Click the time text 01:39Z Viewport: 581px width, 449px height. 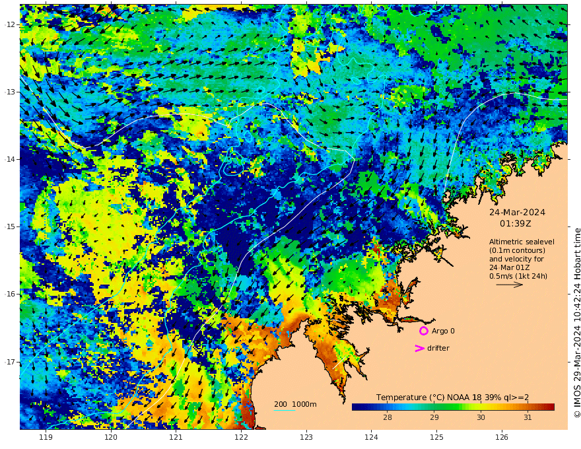(516, 224)
